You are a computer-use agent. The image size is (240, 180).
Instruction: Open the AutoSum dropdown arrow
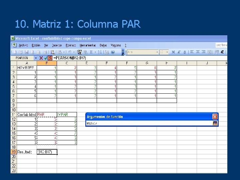pyautogui.click(x=95, y=52)
